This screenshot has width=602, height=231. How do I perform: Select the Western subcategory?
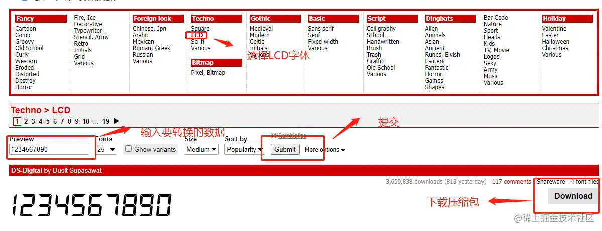(x=26, y=61)
